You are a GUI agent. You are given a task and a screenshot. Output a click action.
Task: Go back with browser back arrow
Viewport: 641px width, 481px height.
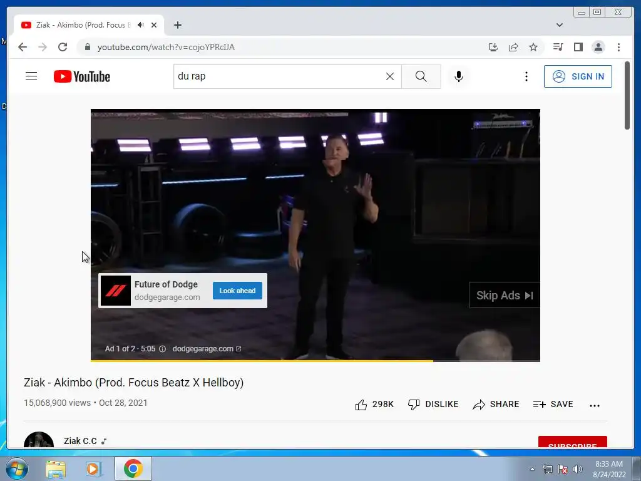tap(23, 47)
